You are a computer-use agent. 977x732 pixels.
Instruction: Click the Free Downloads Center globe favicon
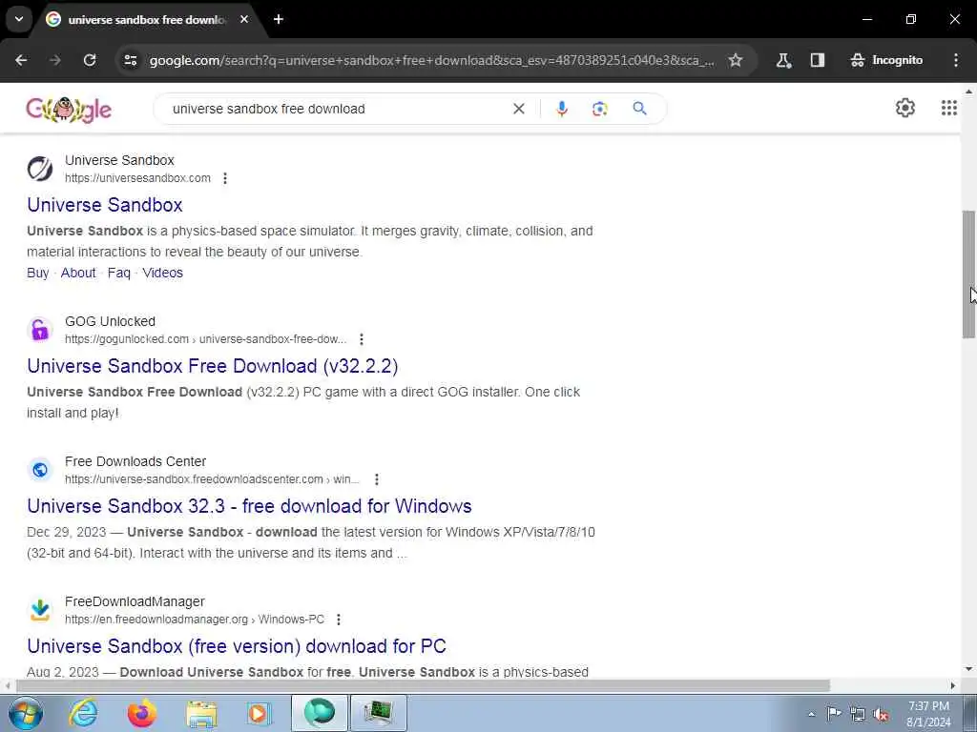tap(40, 470)
